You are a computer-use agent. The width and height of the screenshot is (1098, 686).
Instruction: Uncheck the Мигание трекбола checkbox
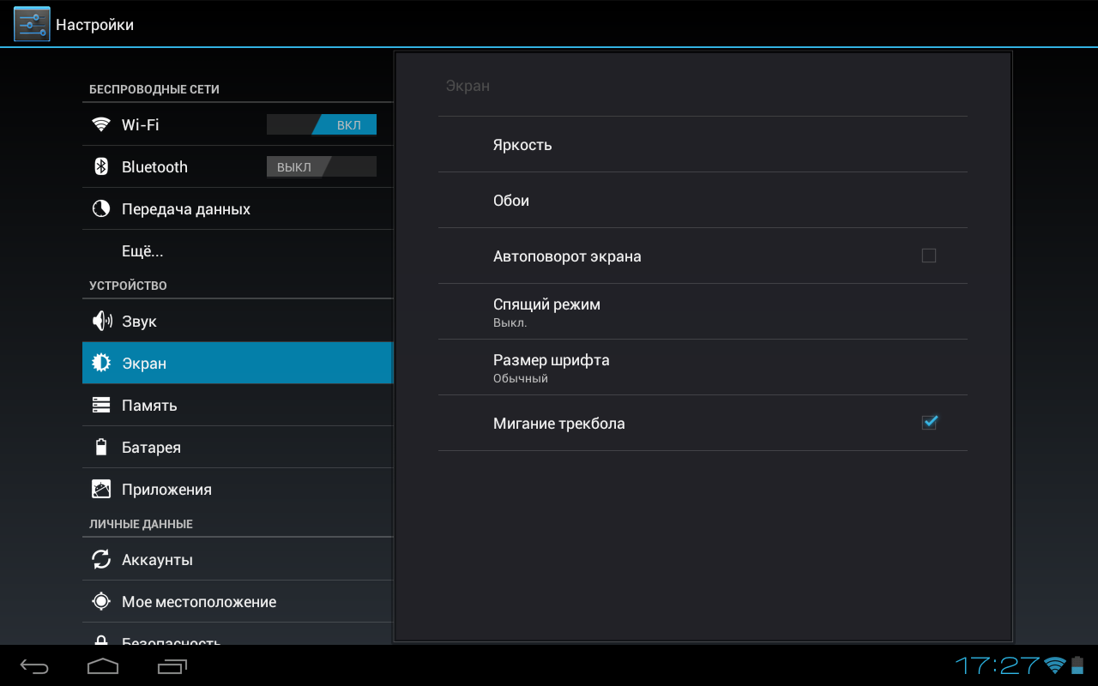(x=929, y=423)
